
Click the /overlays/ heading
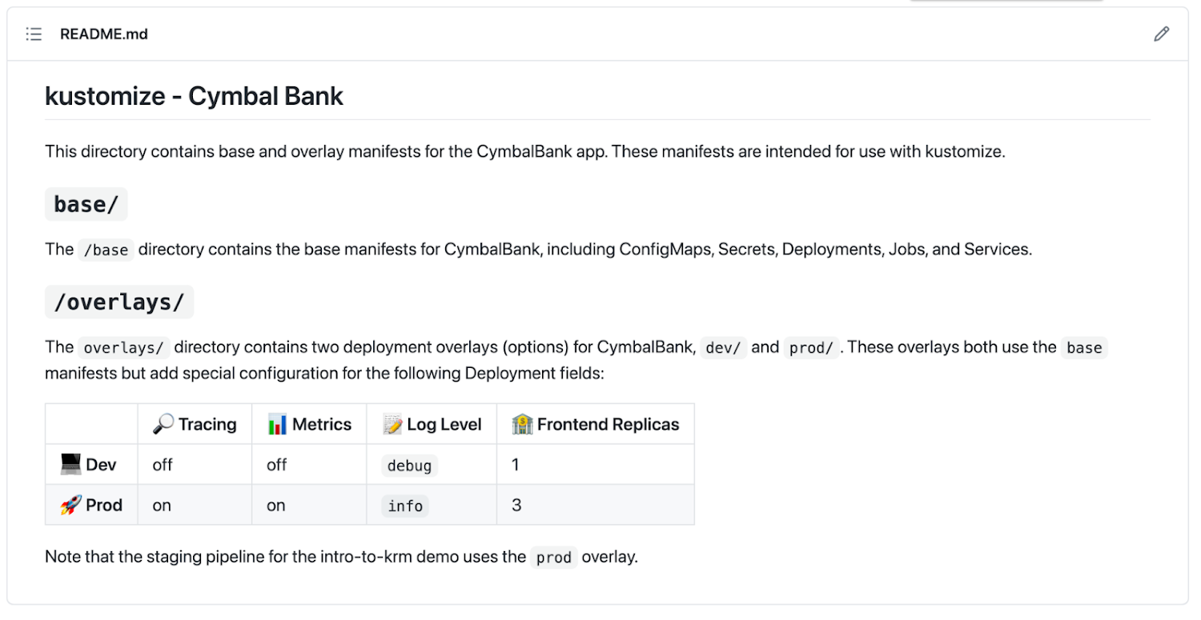(119, 302)
